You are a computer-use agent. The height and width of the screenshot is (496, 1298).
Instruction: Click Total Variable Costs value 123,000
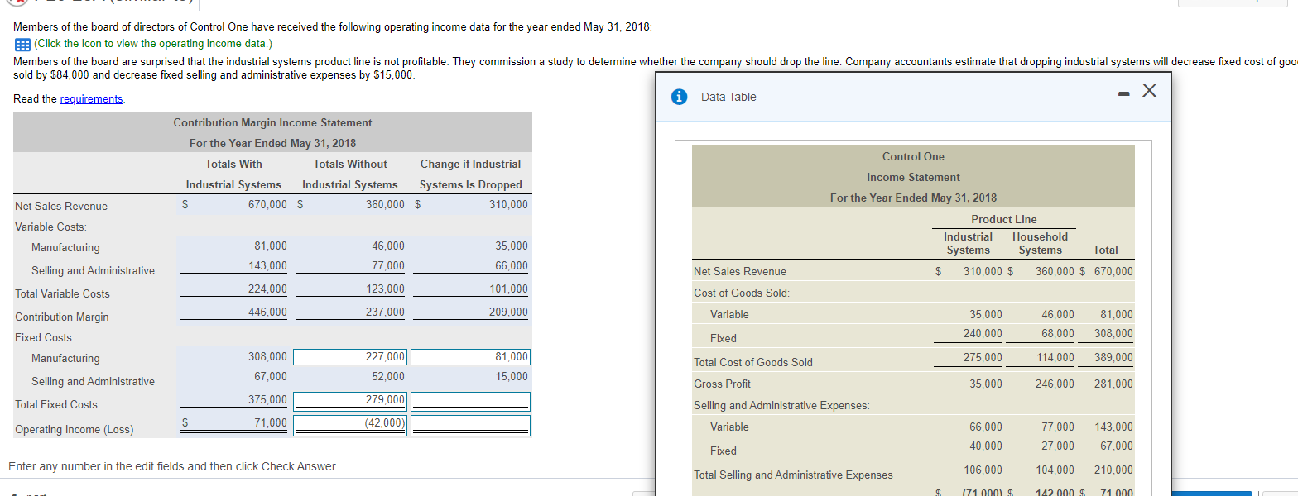(x=385, y=289)
